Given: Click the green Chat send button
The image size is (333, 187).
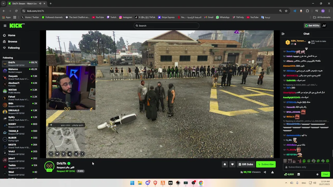Looking at the screenshot, I should click(x=325, y=175).
